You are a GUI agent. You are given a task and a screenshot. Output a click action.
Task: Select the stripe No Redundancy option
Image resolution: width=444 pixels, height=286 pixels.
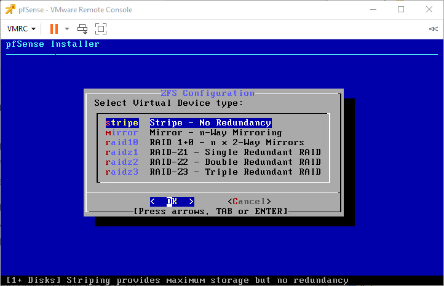(x=209, y=123)
